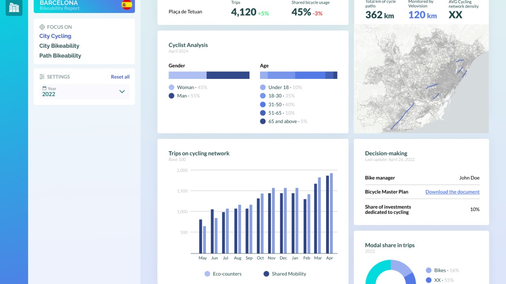
Task: Click the Woman gender legend dot
Action: tap(172, 88)
